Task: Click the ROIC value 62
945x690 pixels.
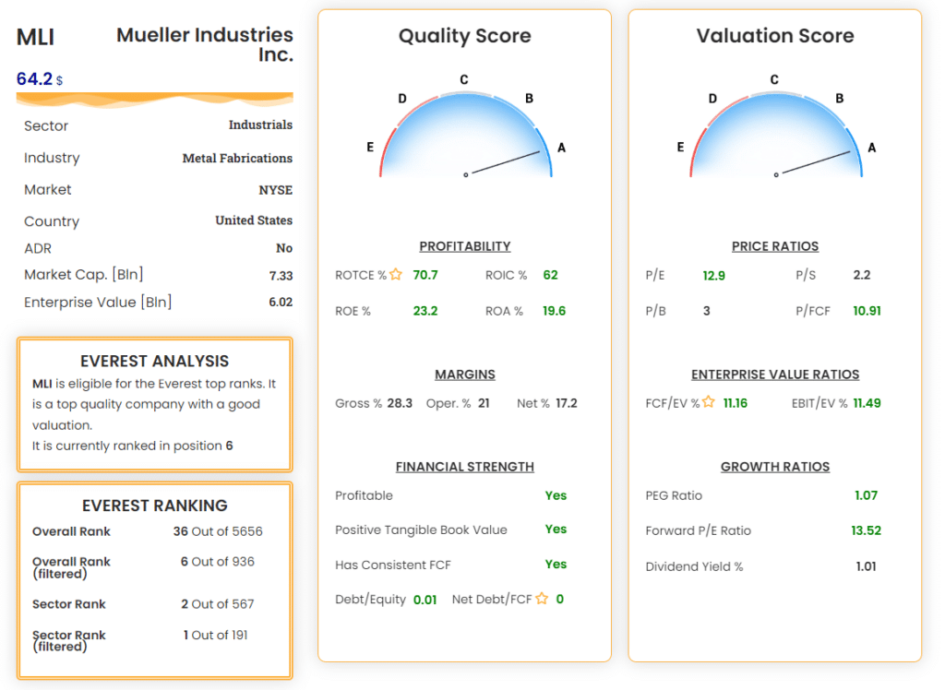Action: point(550,275)
